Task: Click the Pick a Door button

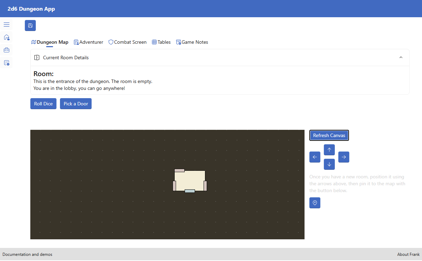Action: point(76,104)
